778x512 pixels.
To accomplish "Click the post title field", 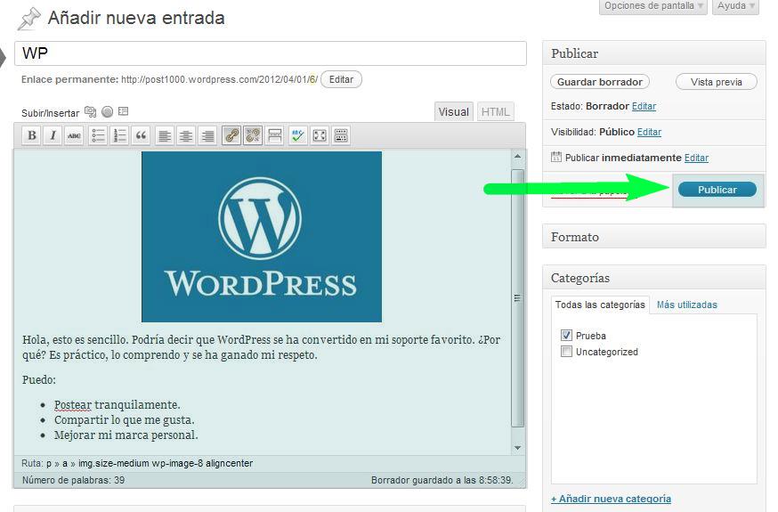I will point(271,53).
